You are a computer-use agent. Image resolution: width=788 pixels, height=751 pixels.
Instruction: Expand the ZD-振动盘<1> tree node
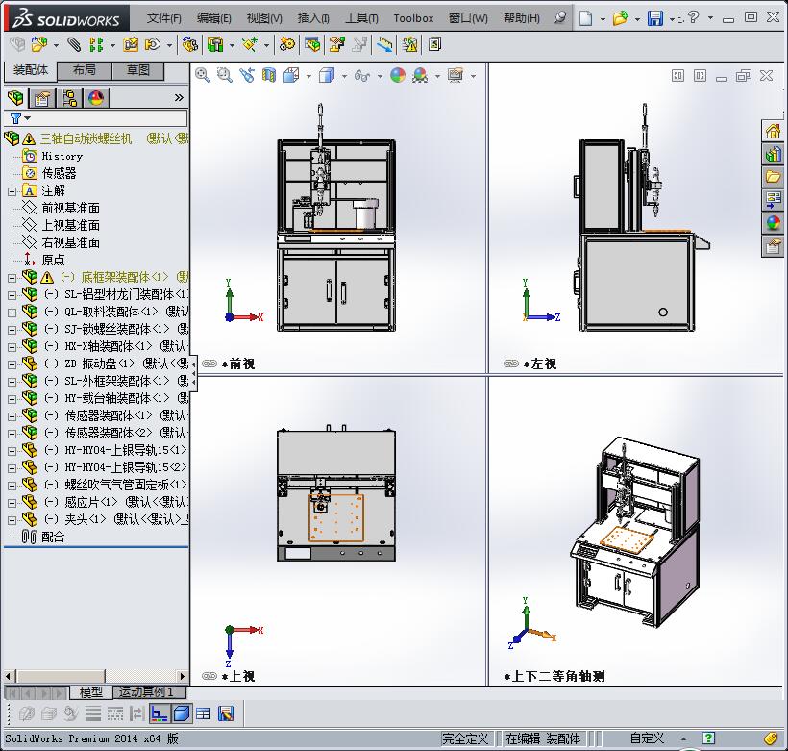12,364
